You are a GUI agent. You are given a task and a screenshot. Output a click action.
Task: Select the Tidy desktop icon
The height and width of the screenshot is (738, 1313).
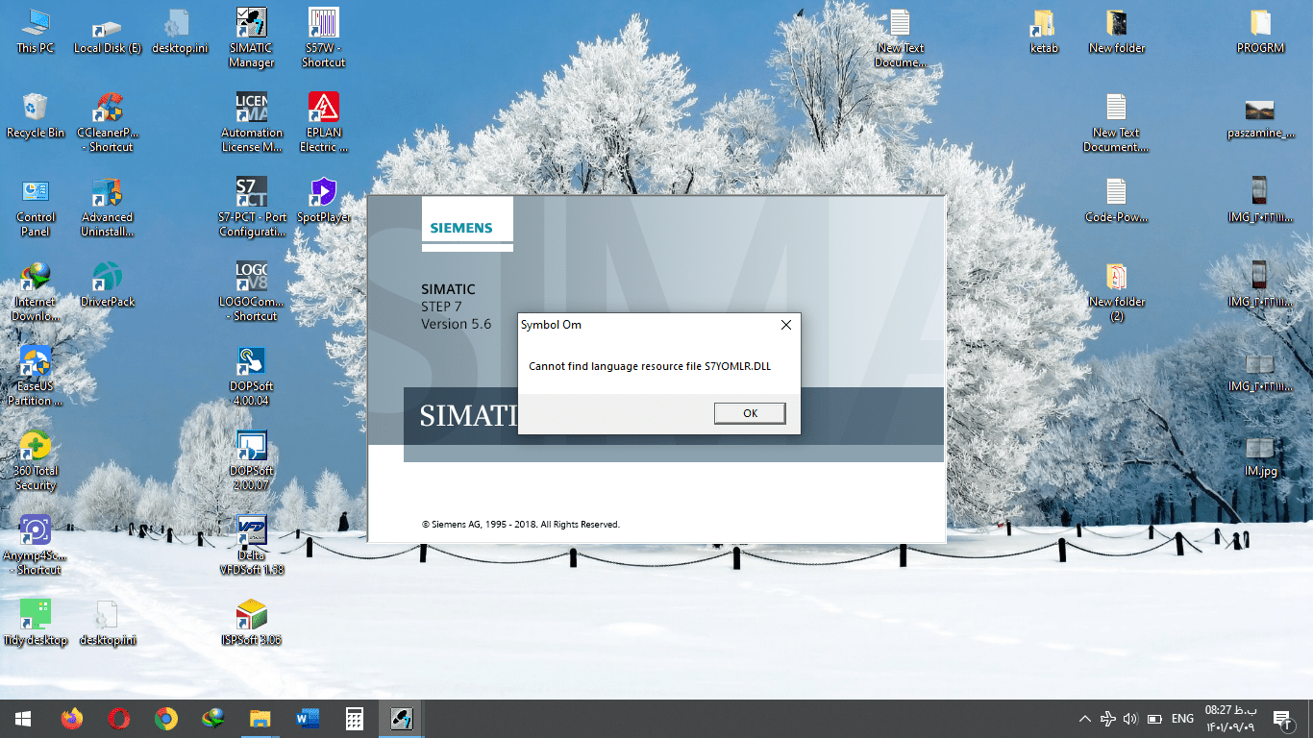coord(36,623)
